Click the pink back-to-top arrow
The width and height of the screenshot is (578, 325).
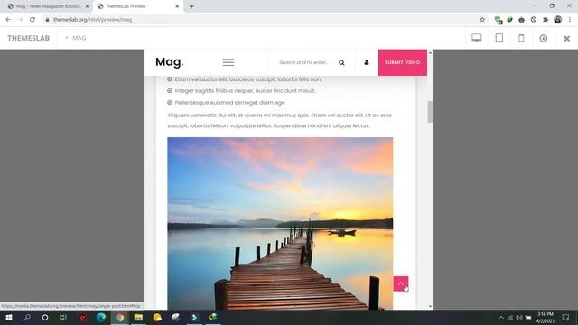[401, 283]
